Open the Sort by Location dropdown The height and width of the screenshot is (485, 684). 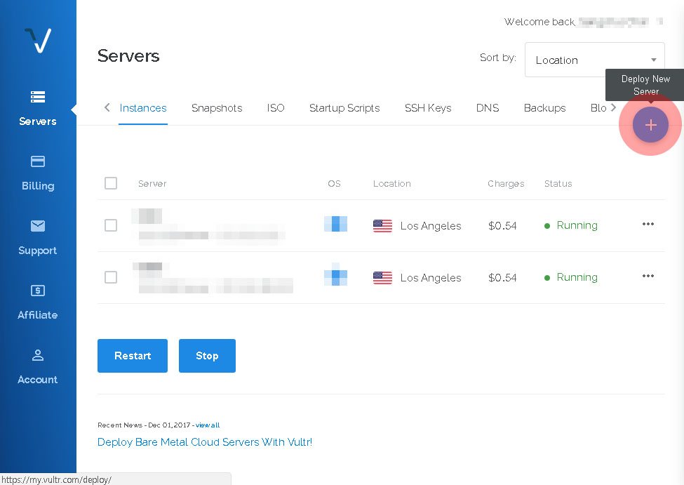click(595, 60)
